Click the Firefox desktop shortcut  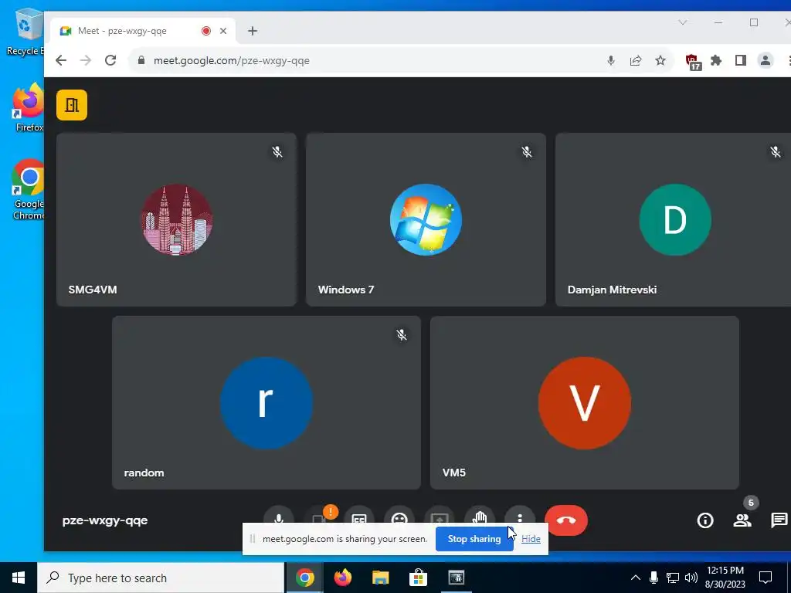point(29,107)
